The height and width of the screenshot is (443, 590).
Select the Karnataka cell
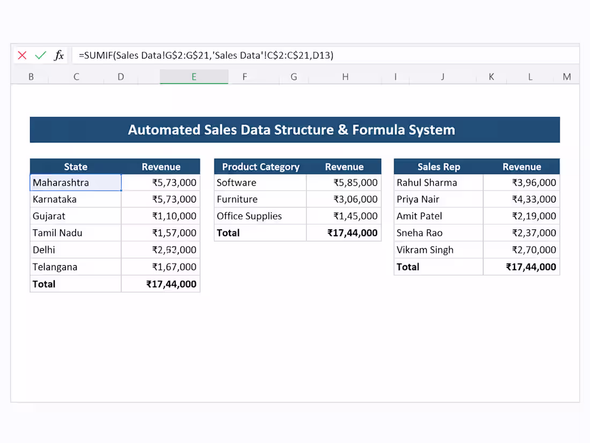pos(76,199)
